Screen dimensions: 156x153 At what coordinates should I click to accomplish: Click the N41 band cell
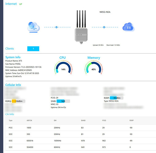tap(83, 147)
